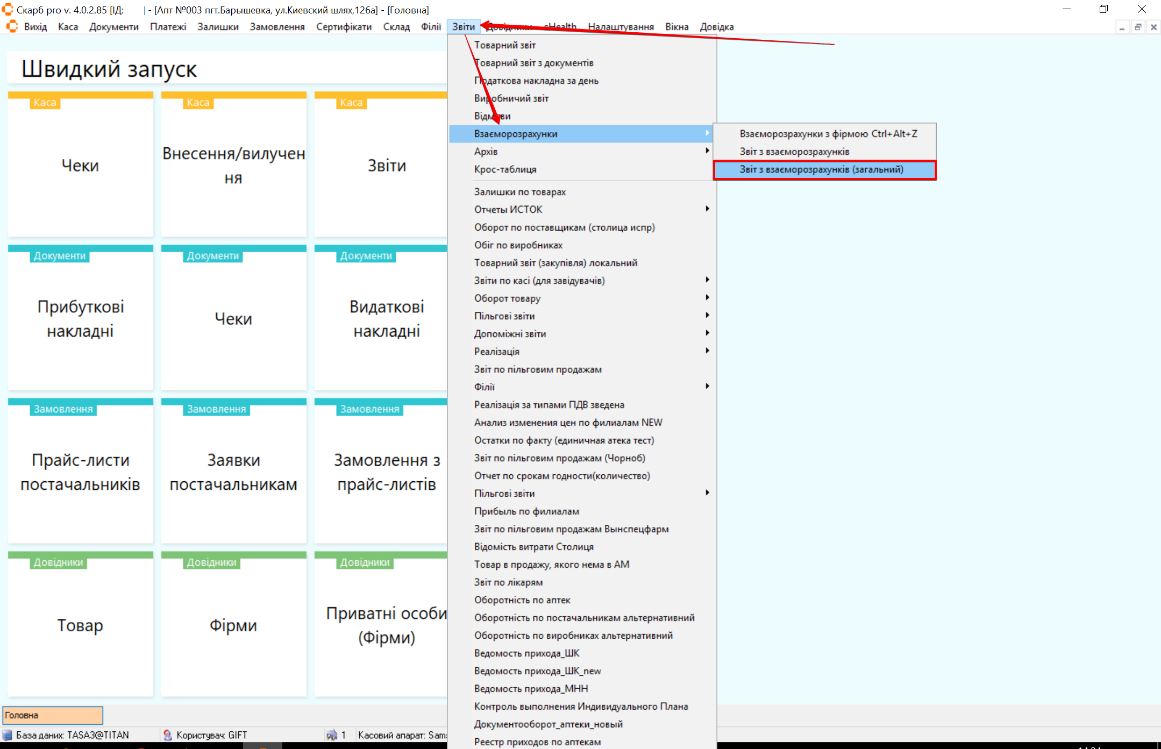Select Залишки по товарах report
Screen dimensions: 1161x749
coord(519,192)
